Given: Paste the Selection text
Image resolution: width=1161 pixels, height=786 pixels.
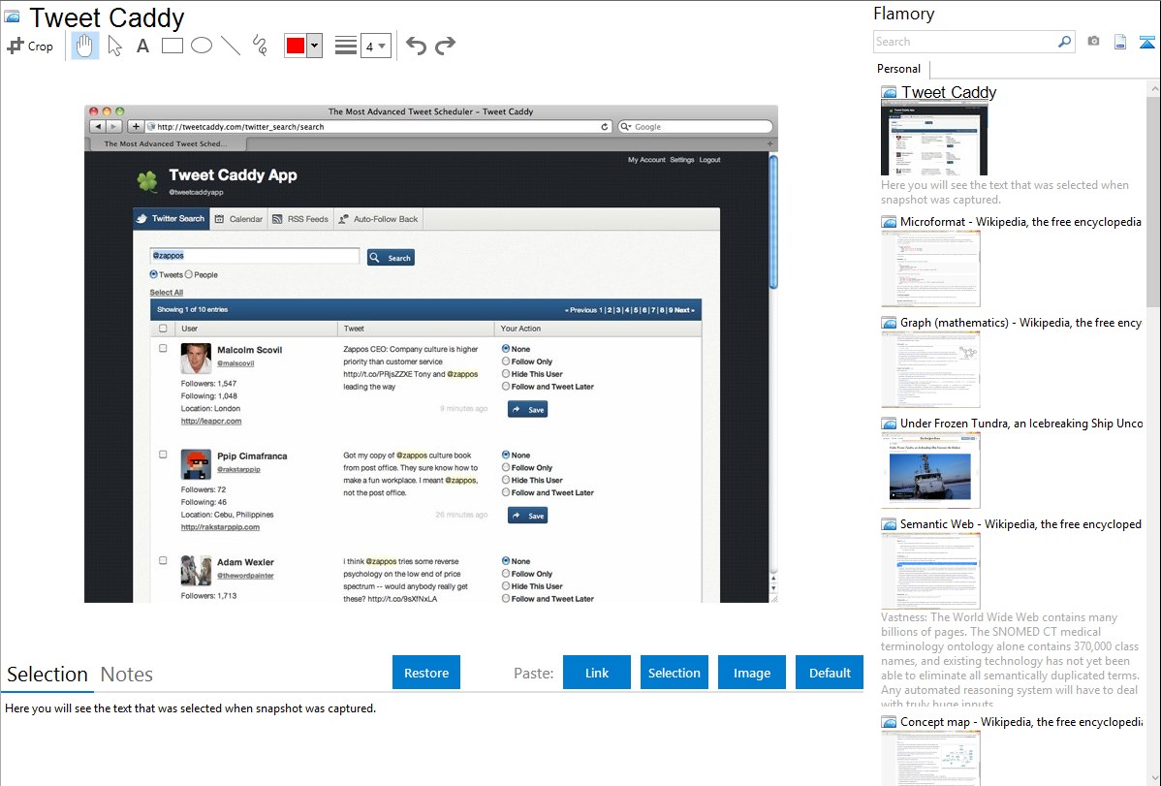Looking at the screenshot, I should pos(674,672).
